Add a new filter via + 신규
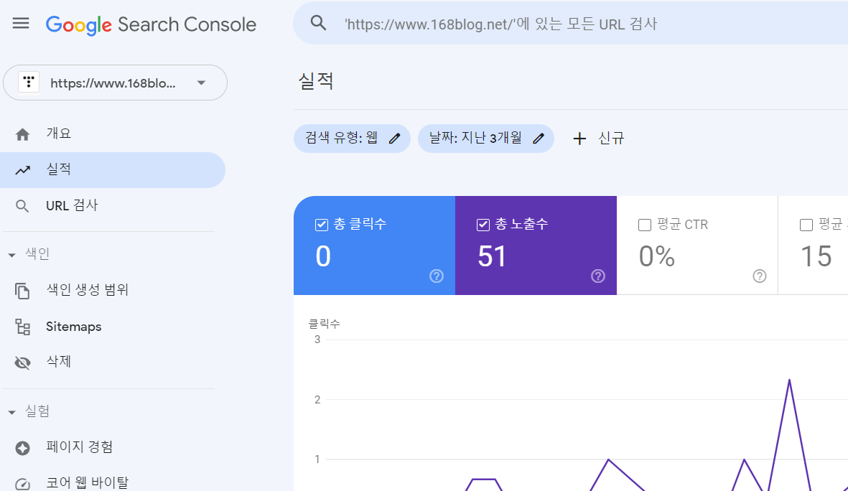 598,138
